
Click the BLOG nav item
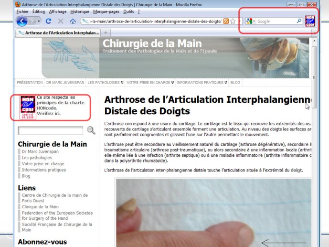click(235, 83)
